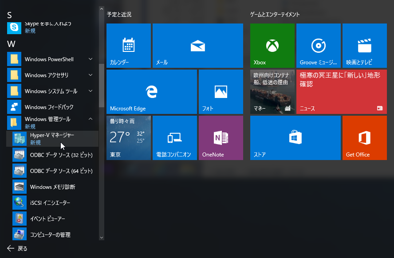
Task: Open ODBC データ ソース (64 ビット) icon
Action: [x=20, y=171]
